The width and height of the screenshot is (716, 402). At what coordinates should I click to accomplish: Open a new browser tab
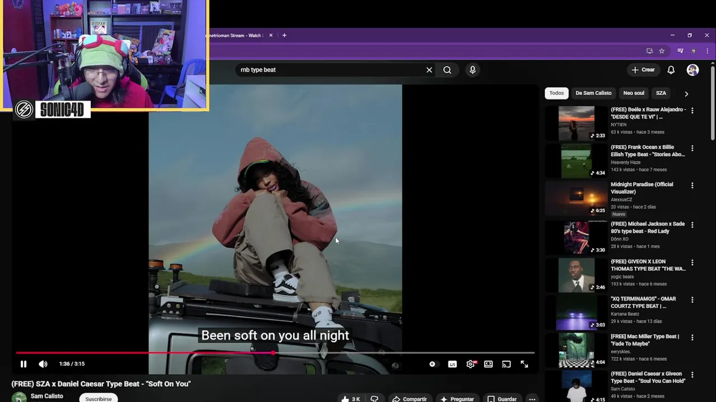click(x=284, y=35)
